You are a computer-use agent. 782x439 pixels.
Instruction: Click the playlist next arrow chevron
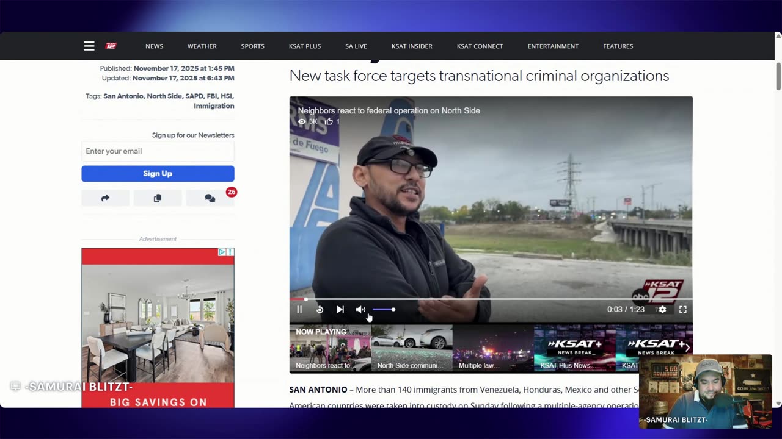tap(687, 348)
